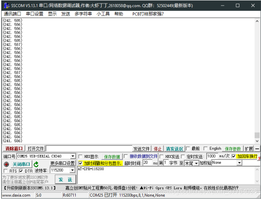The width and height of the screenshot is (261, 199).
Task: Open the 端口号 COM25 port dropdown
Action: coord(73,156)
